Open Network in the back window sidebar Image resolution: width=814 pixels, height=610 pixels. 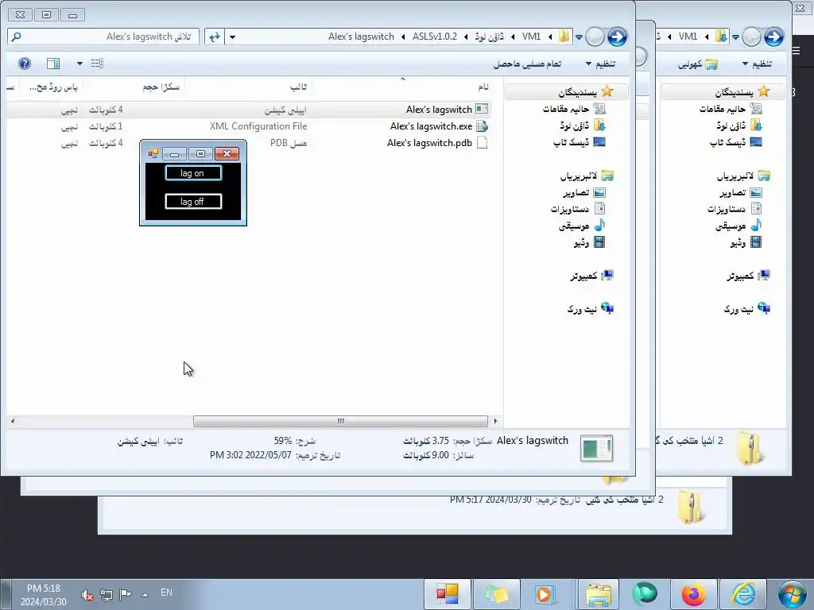[747, 309]
